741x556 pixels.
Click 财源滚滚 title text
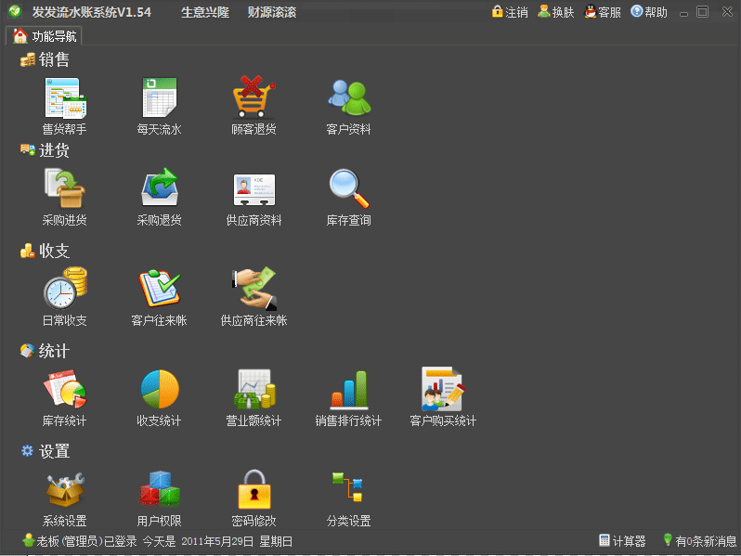click(272, 12)
